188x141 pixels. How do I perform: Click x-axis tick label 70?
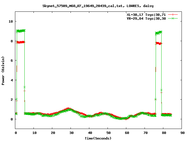(x=145, y=133)
